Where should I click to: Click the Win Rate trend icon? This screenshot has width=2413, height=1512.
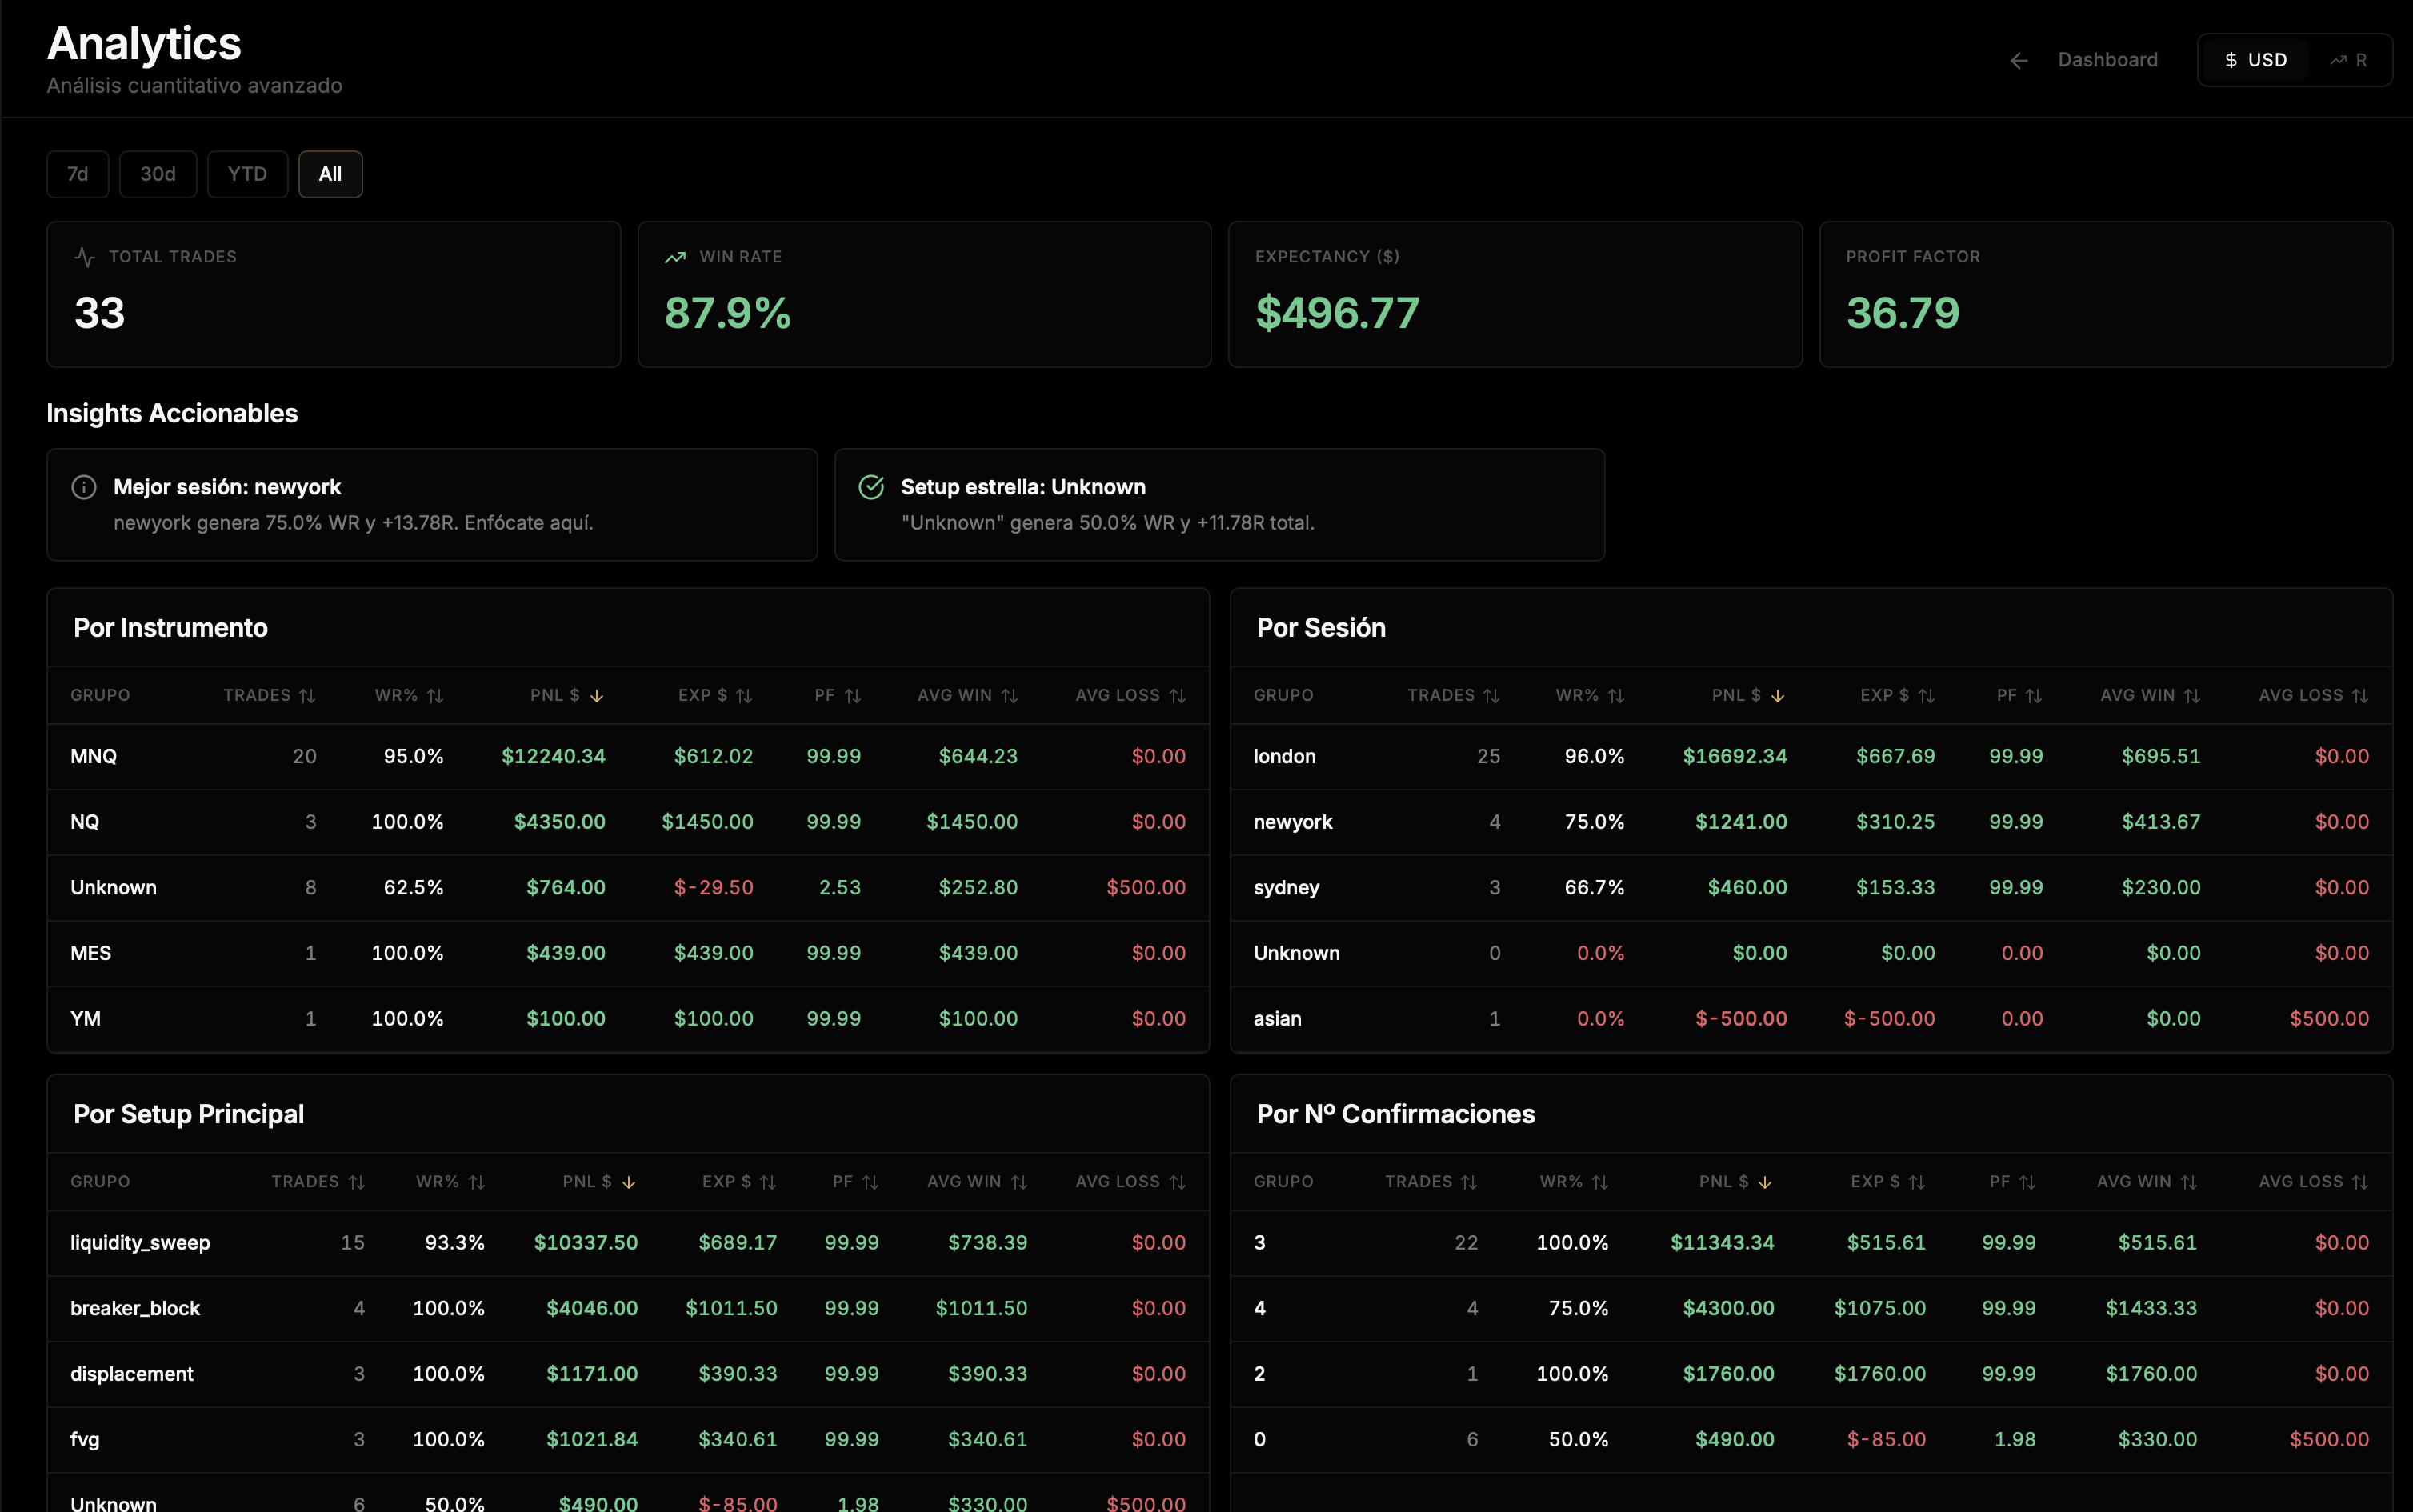coord(676,257)
